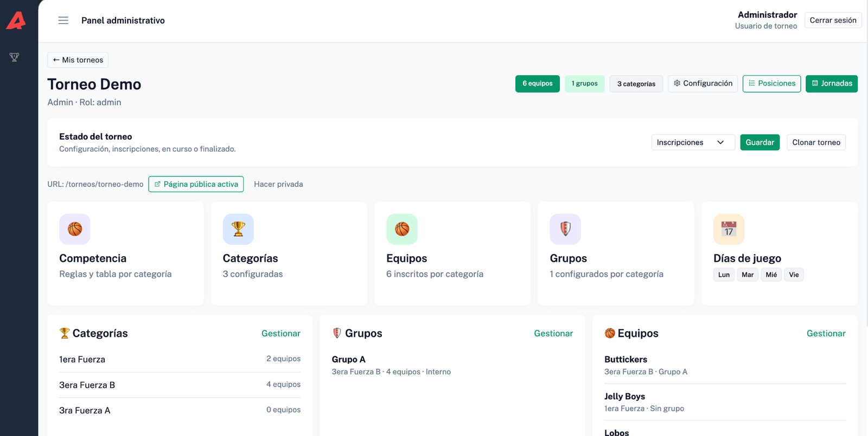
Task: Open Jornadas tab
Action: [832, 83]
